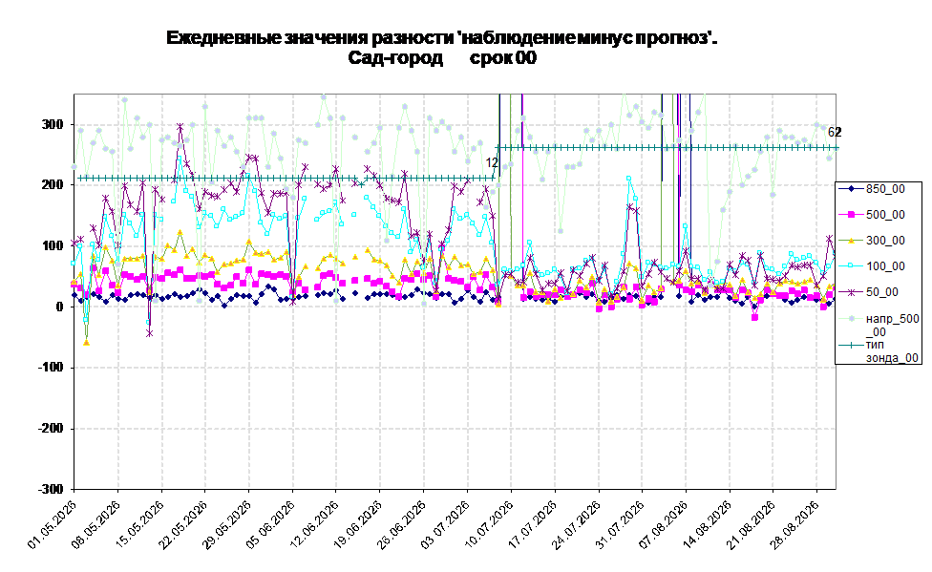Click the date label 26.06.2026
The height and width of the screenshot is (572, 932).
click(402, 524)
